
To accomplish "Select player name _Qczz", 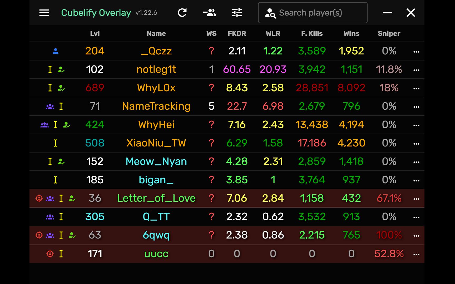I will coord(156,51).
